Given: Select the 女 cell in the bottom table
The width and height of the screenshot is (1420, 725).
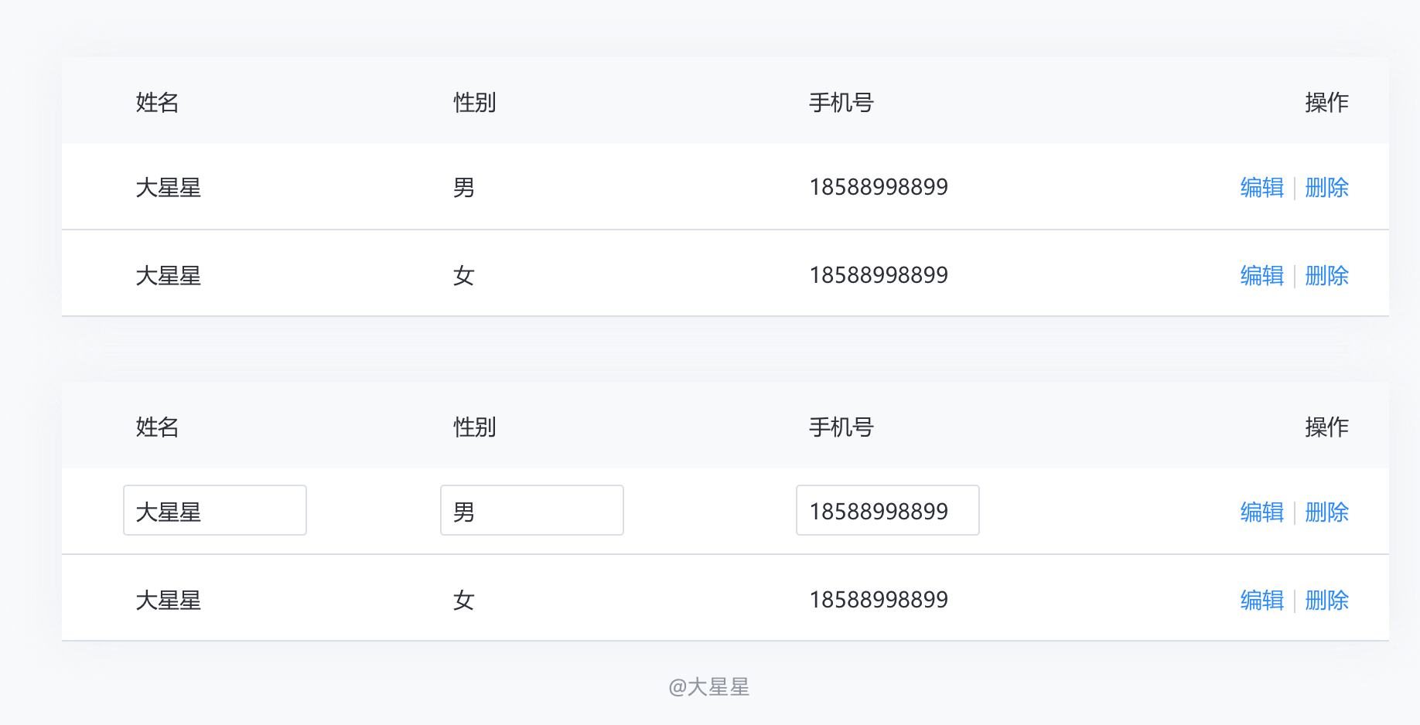Looking at the screenshot, I should [463, 601].
